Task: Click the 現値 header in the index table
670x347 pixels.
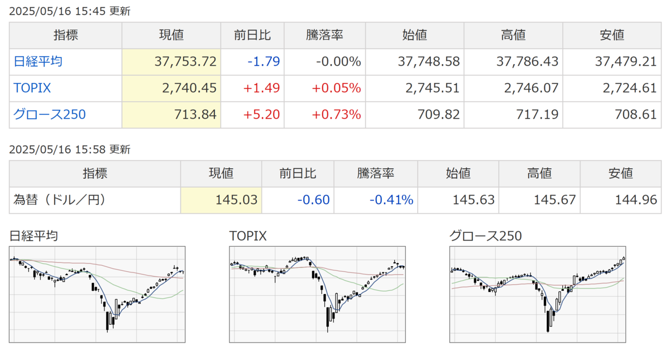Action: point(171,35)
